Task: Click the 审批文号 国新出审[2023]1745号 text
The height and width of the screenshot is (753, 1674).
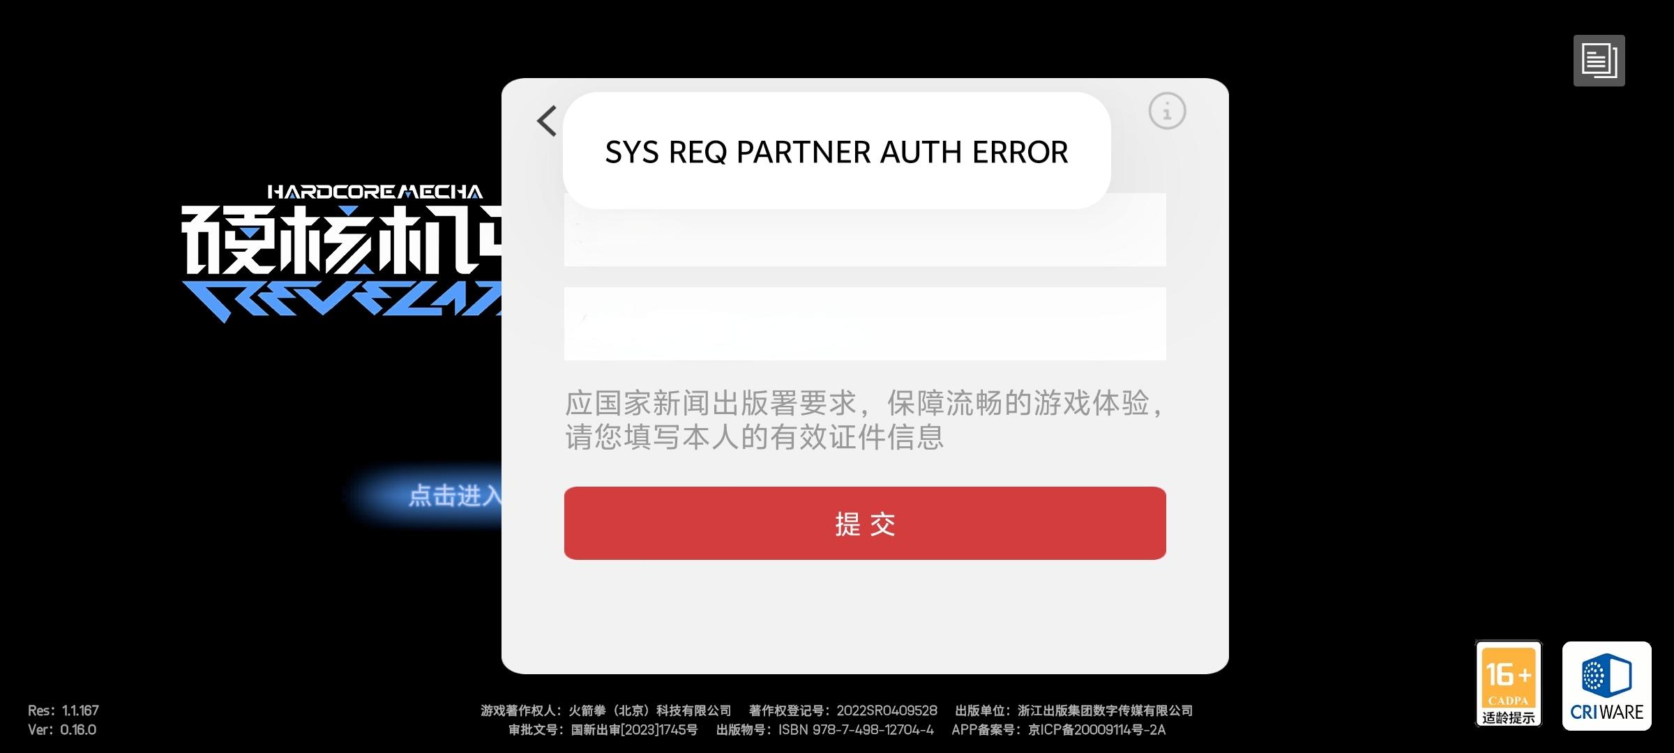Action: 603,730
